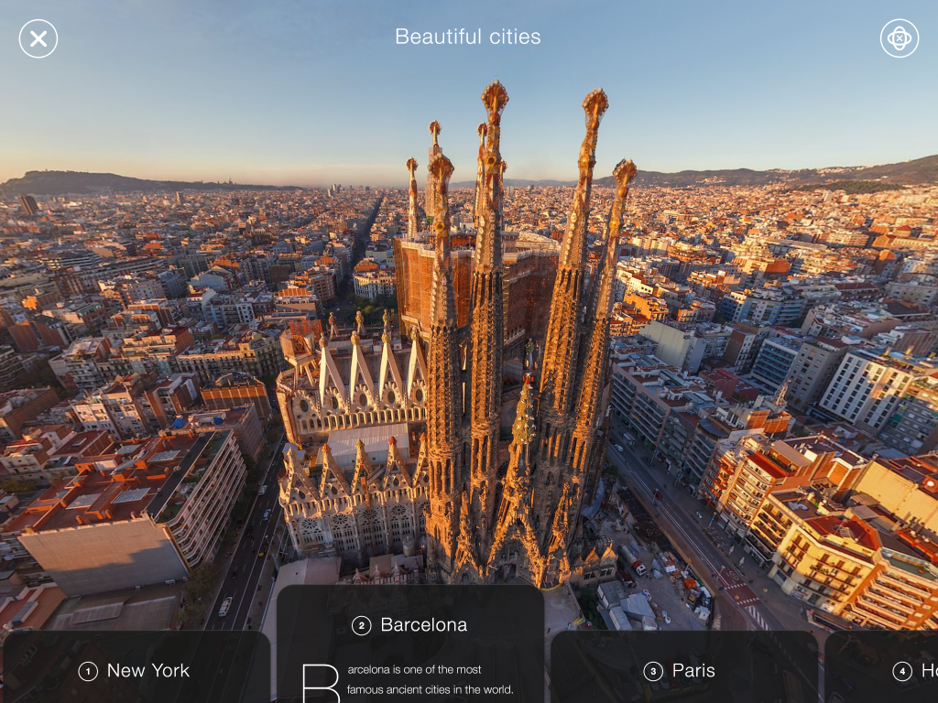Select the New York city card

point(136,670)
